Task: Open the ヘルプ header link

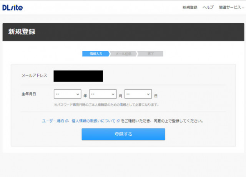Action: (x=208, y=7)
